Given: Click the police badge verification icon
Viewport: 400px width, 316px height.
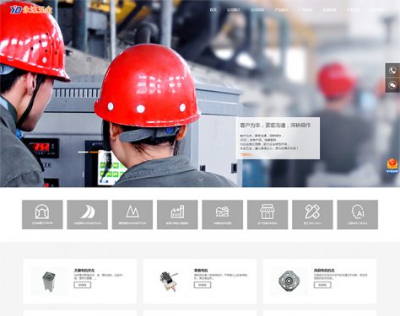Looking at the screenshot, I should tap(392, 166).
